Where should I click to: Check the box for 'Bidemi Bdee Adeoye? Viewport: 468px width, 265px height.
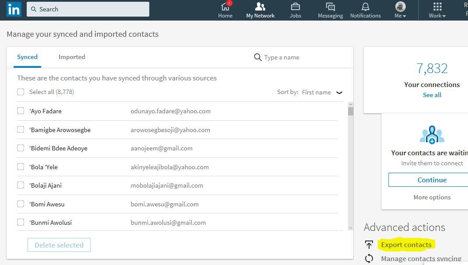[x=21, y=148]
